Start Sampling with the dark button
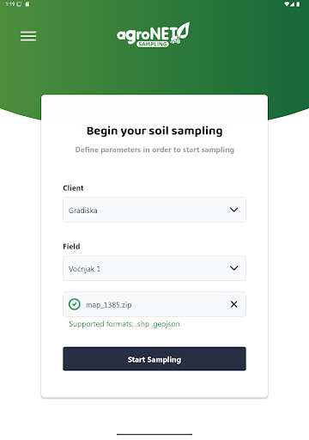309x440 pixels. (154, 358)
